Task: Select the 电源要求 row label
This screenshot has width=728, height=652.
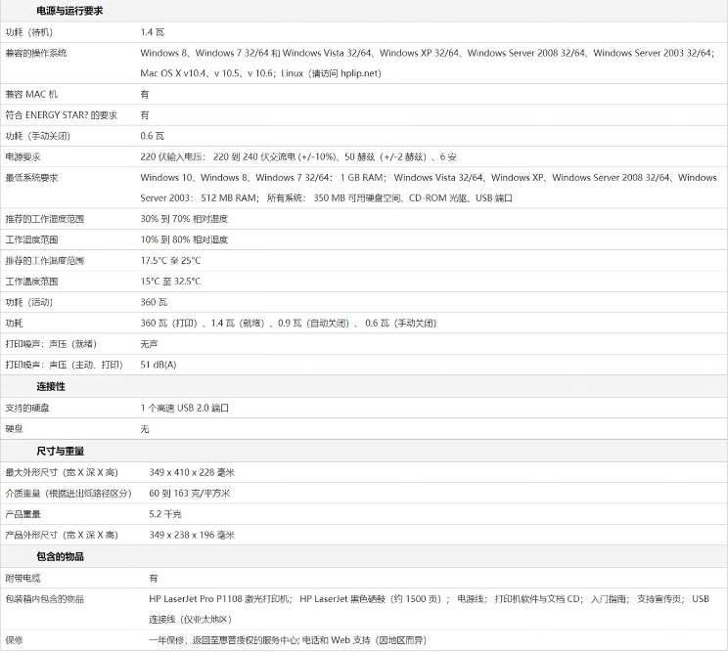Action: [23, 156]
